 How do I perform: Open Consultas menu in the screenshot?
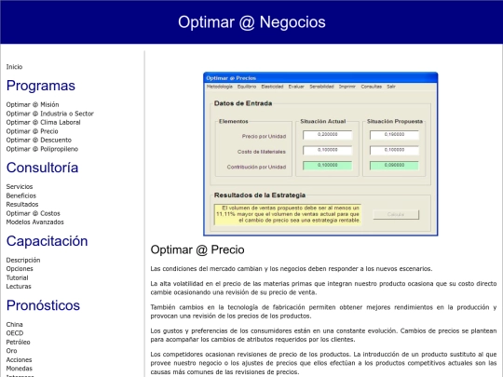click(371, 87)
